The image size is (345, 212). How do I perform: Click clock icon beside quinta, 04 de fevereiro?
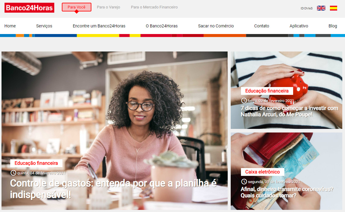[13, 173]
